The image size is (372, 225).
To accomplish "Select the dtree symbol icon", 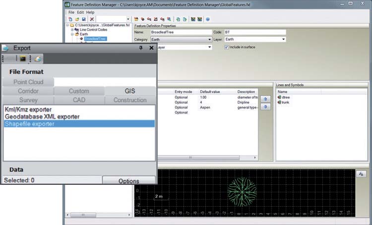I will (x=279, y=97).
